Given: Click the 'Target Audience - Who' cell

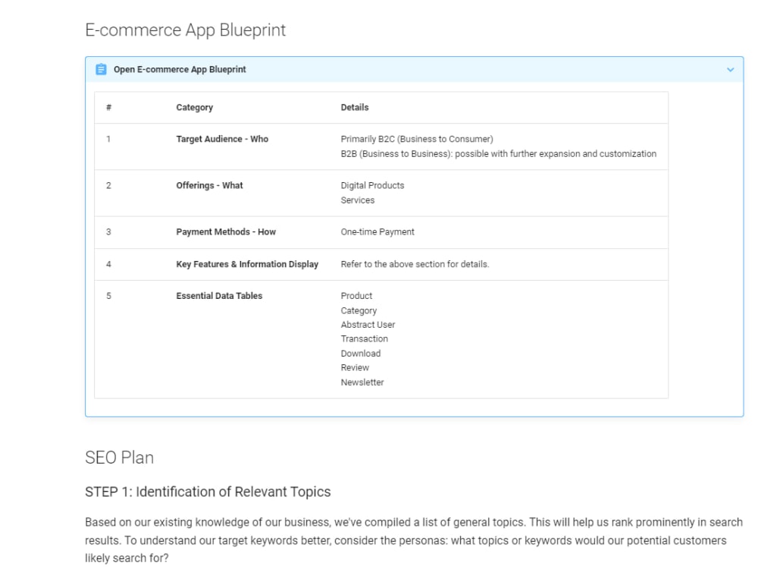Looking at the screenshot, I should coord(222,139).
